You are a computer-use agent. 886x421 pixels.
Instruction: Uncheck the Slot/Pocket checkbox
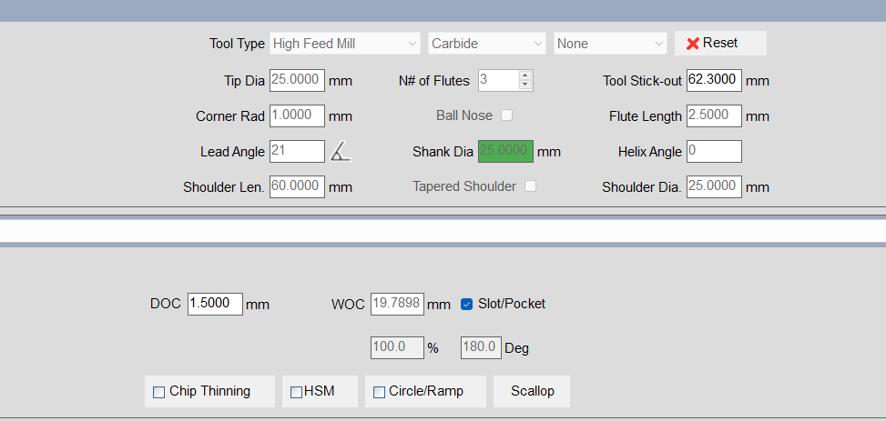tap(467, 304)
